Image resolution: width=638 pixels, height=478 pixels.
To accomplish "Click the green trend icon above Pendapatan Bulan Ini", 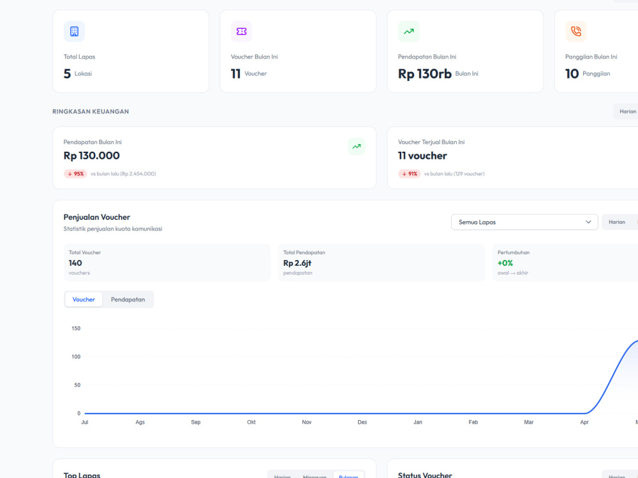I will 408,31.
